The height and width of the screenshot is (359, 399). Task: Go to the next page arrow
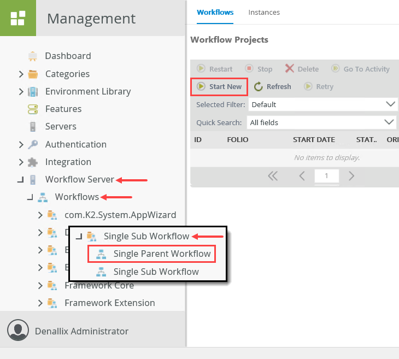(x=351, y=176)
